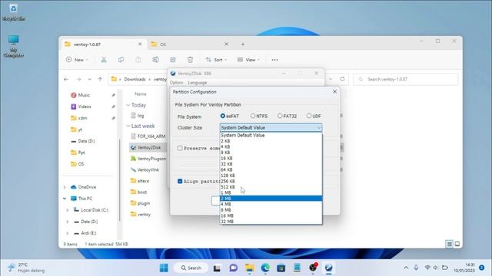Select 2 KB cluster size

click(x=271, y=141)
